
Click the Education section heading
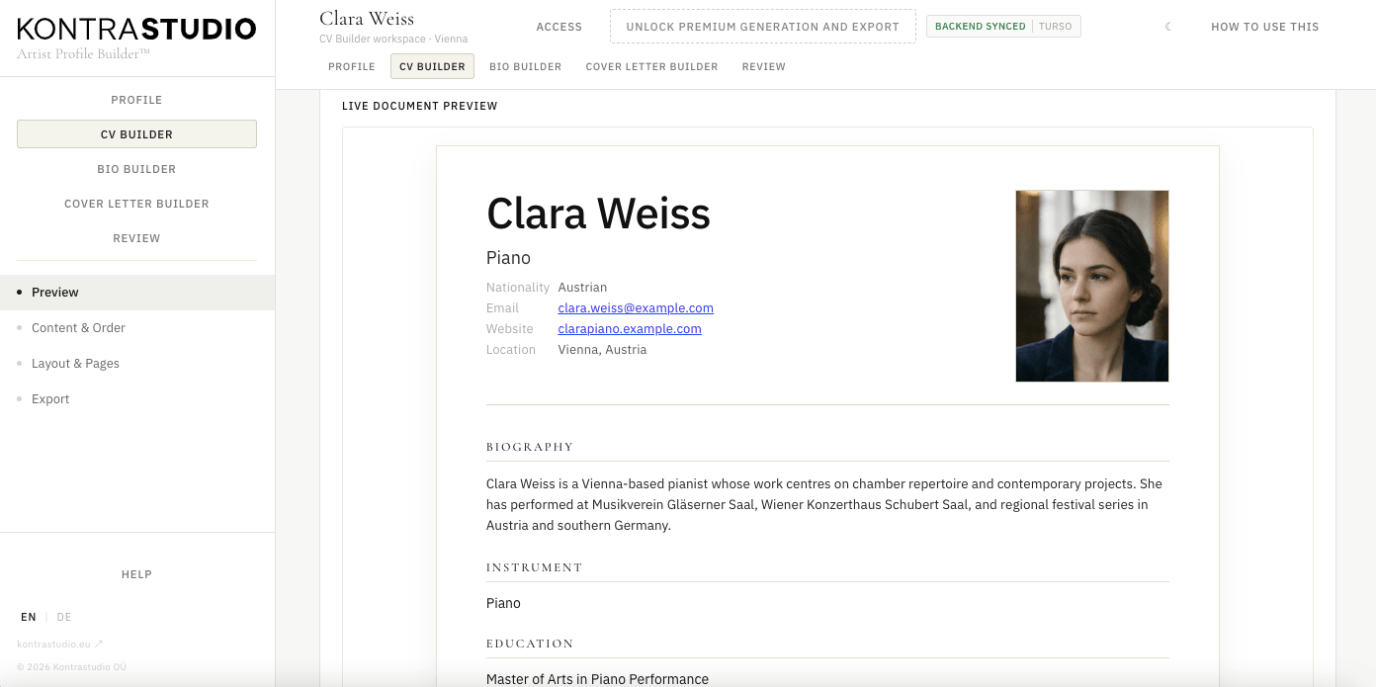pos(530,644)
